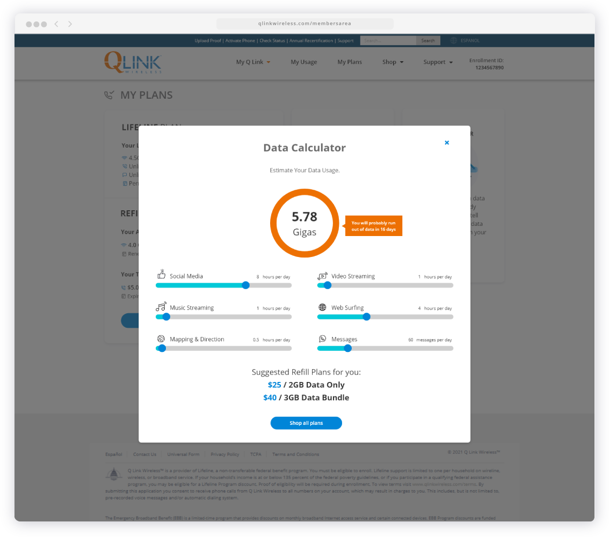Click the Search button
The height and width of the screenshot is (537, 609).
[428, 40]
